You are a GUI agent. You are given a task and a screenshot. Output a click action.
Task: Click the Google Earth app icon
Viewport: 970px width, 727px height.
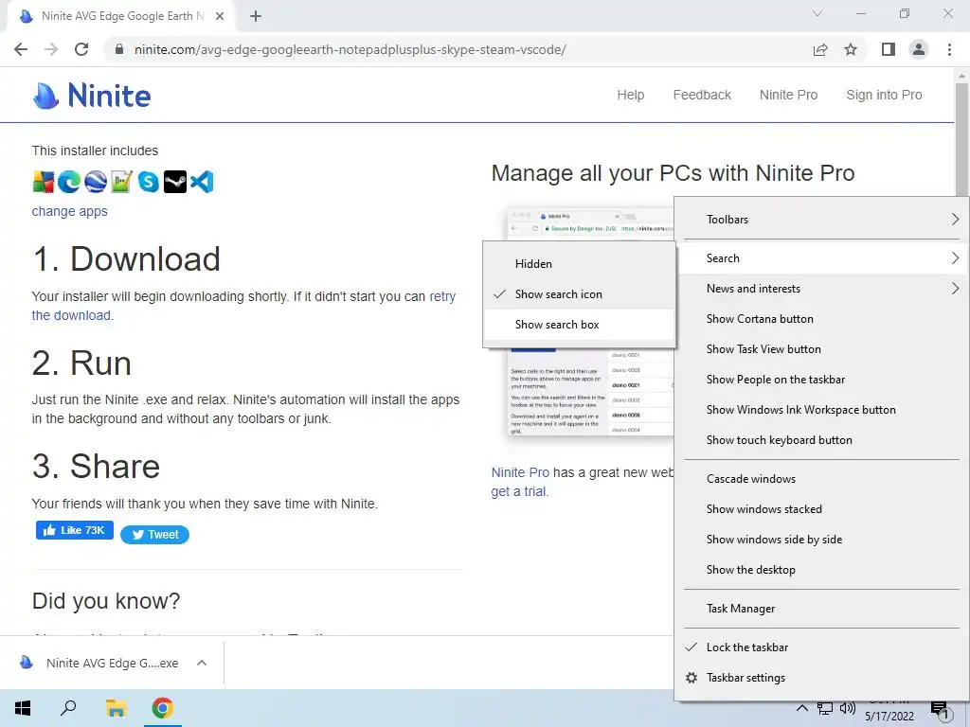click(x=96, y=182)
